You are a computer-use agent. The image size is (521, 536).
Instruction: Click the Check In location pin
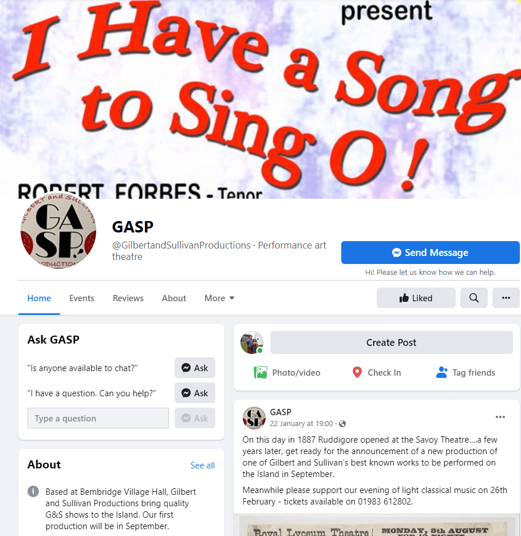coord(357,372)
